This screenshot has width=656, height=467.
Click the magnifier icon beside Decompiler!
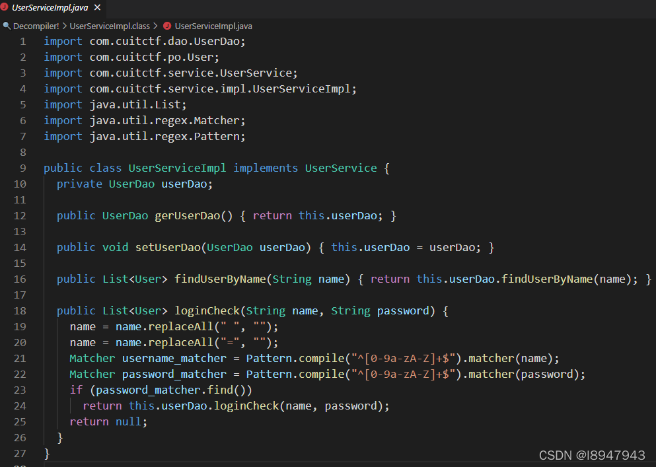tap(6, 26)
